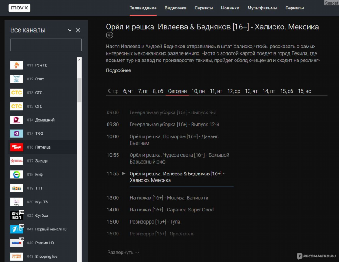Select date 16, вс in schedule
This screenshot has height=262, width=339.
(304, 91)
